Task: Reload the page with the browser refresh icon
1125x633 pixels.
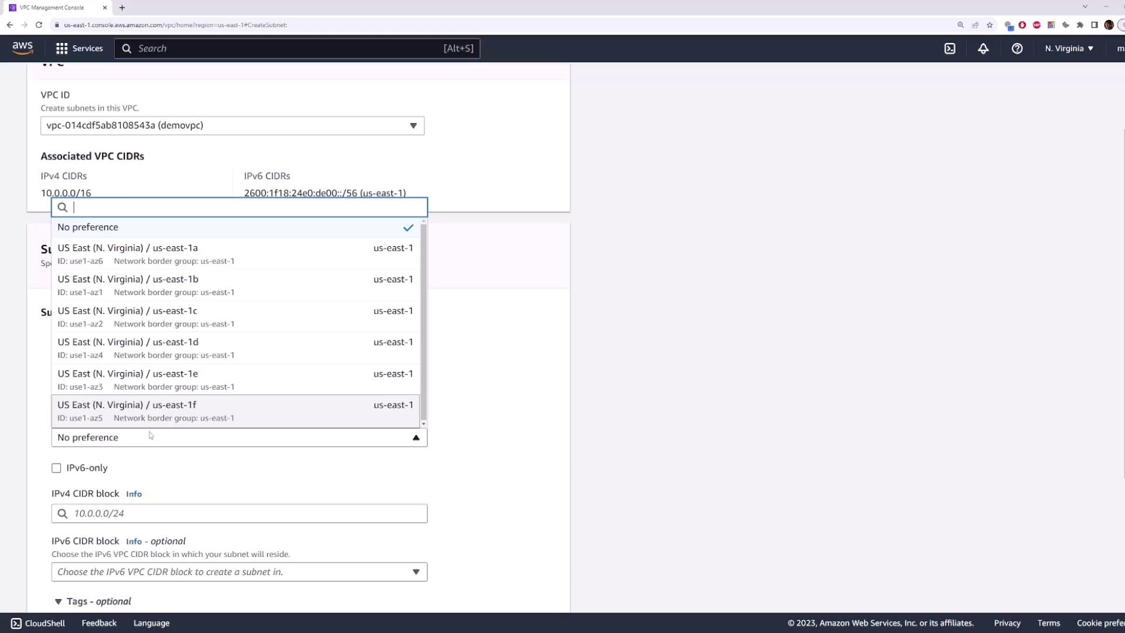Action: tap(39, 25)
